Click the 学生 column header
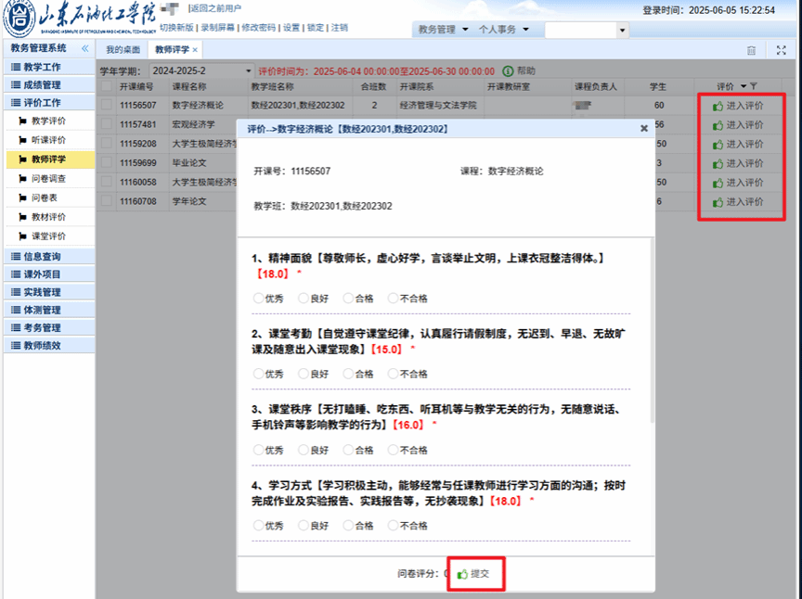 coord(658,86)
